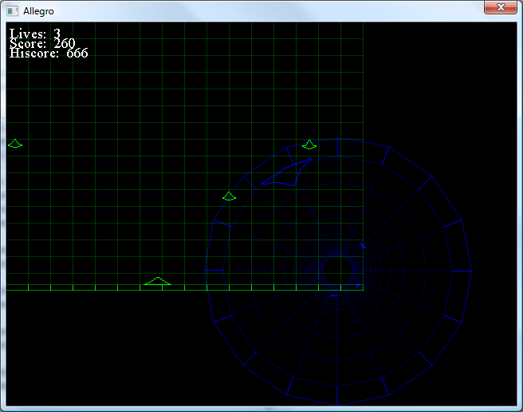The width and height of the screenshot is (523, 412).
Task: Click the small blue arrow right of the tunnel center
Action: pyautogui.click(x=363, y=245)
